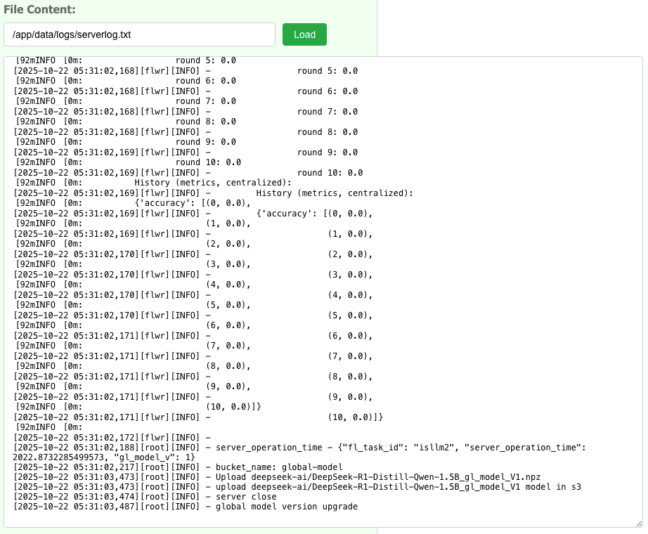Click the Load button
Screen dimensions: 648x534
[x=304, y=34]
